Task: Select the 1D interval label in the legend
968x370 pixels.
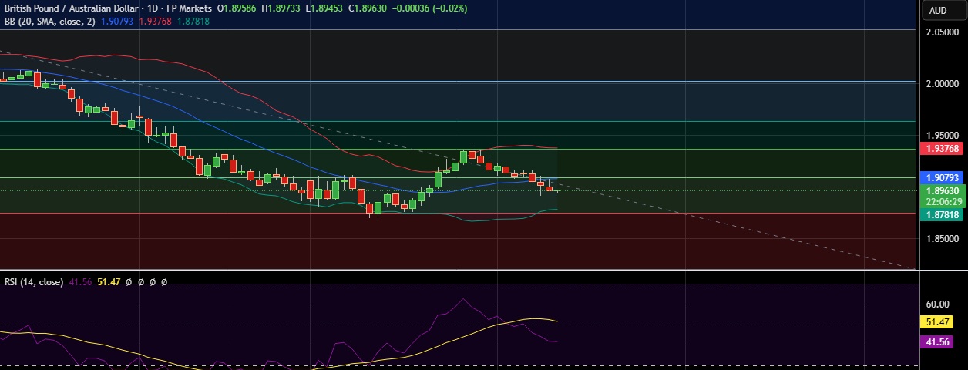Action: click(147, 8)
